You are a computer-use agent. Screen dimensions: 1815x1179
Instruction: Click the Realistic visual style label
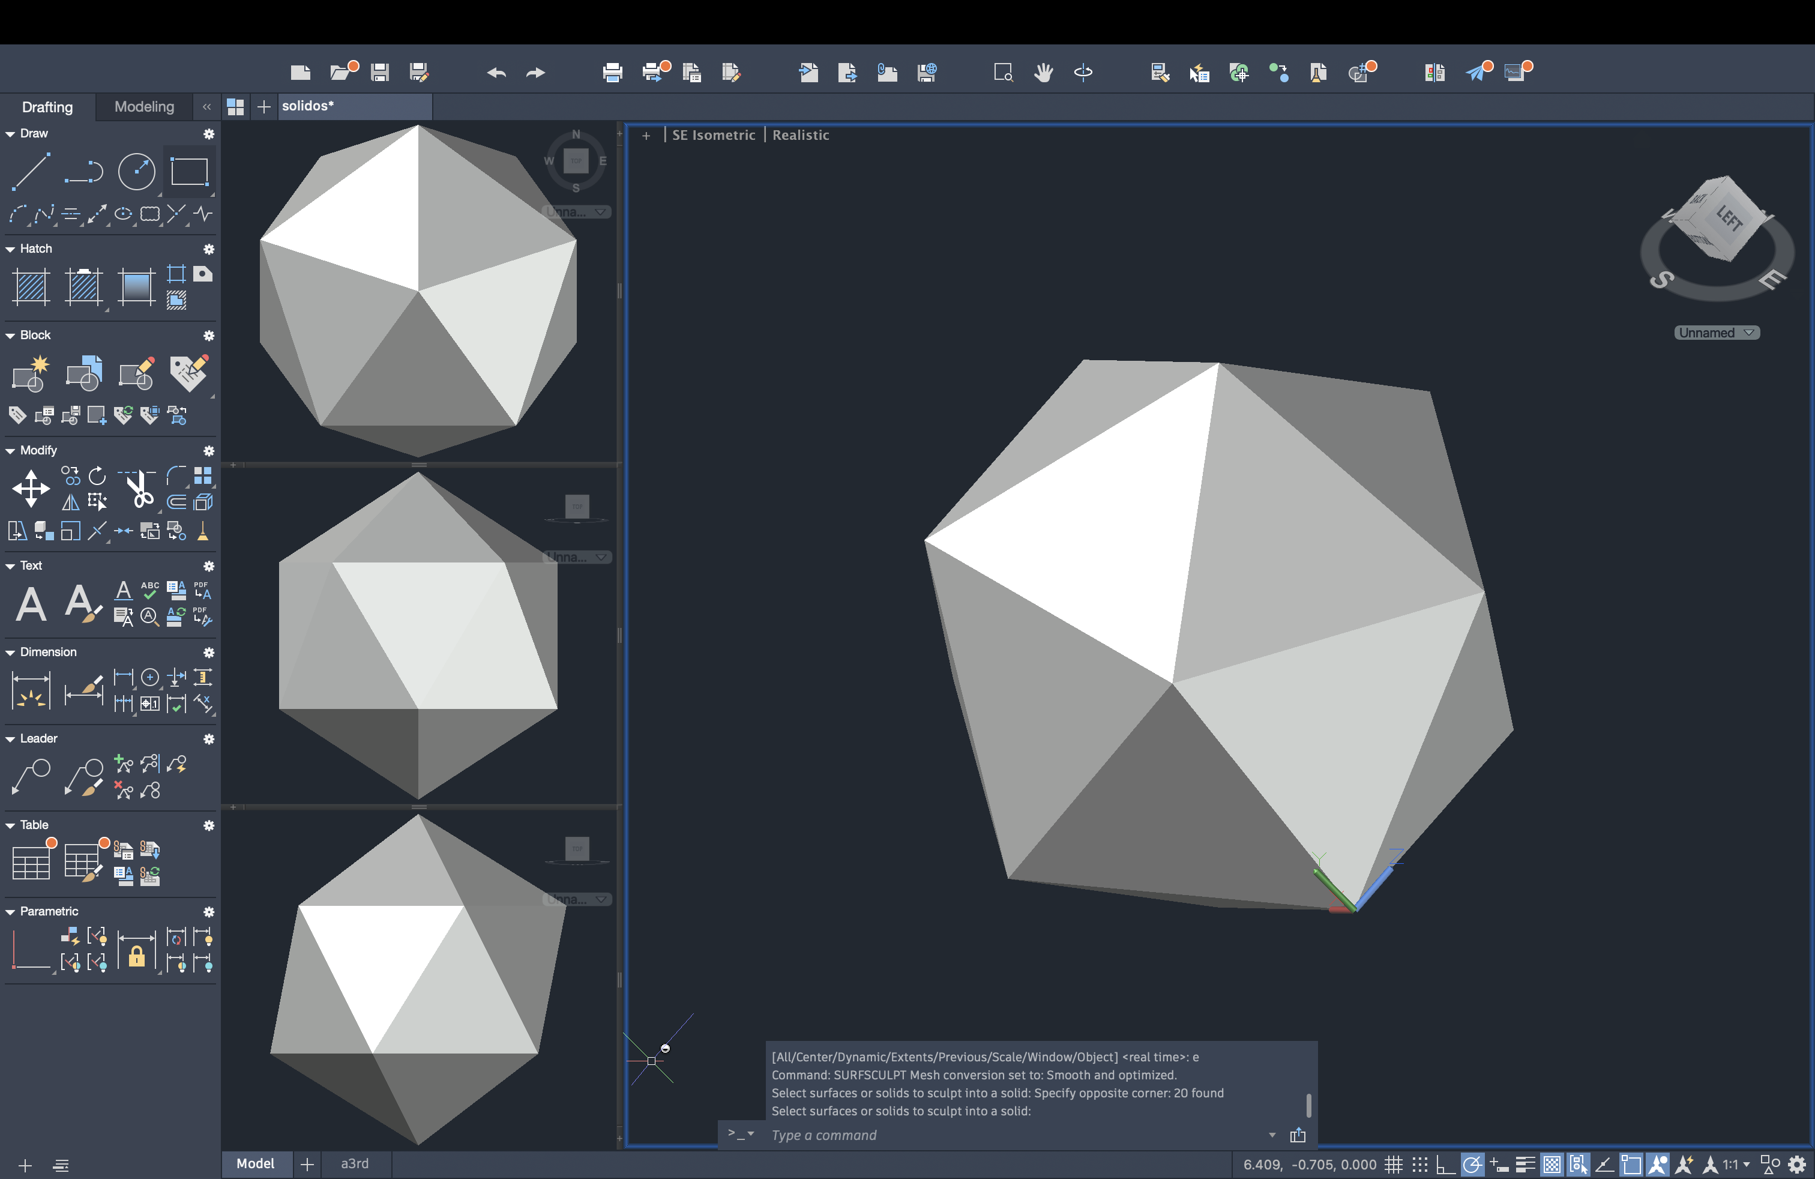click(x=800, y=135)
